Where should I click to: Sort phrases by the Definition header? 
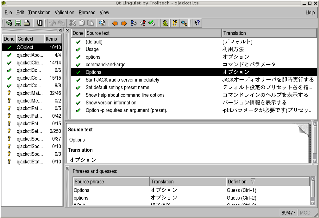point(268,182)
